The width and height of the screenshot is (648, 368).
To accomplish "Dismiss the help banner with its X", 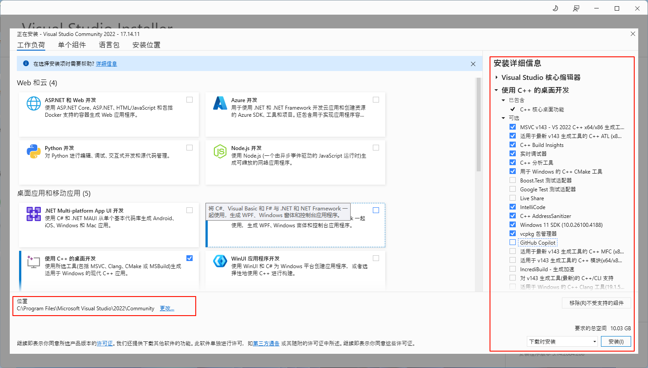I will (x=473, y=64).
